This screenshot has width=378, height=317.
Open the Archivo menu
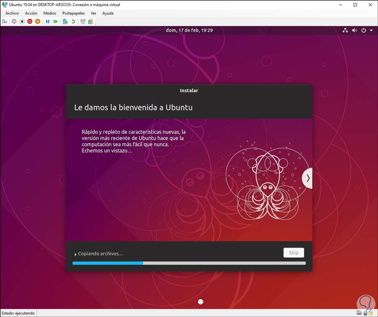12,13
